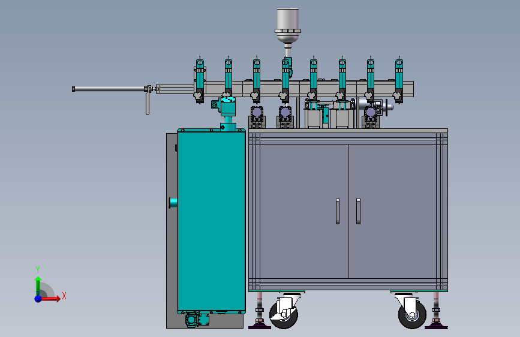Select the left cabinet door panel
This screenshot has width=520, height=337.
(304, 211)
